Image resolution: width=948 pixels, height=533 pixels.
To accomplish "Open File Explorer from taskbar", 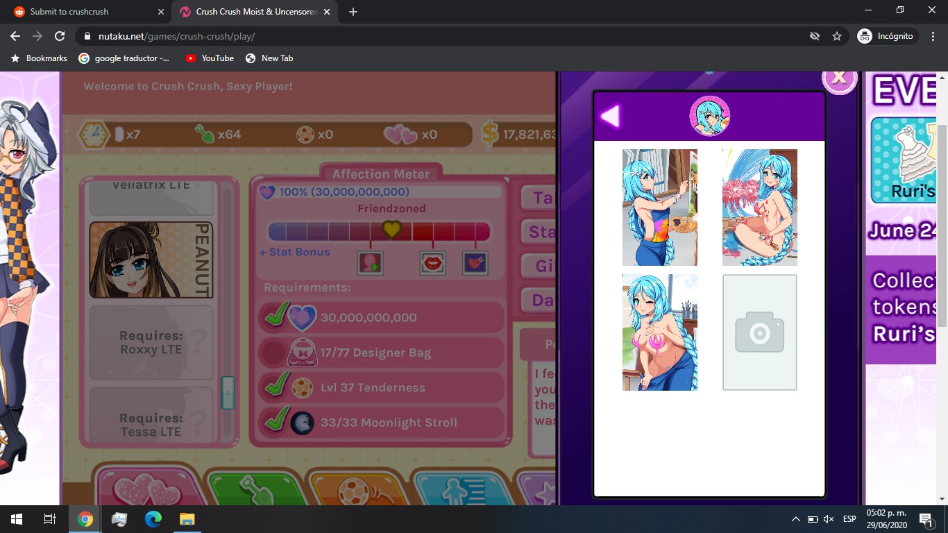I will 187,519.
